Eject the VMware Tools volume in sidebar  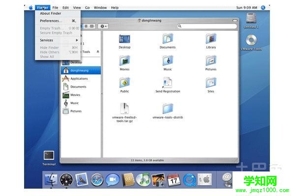tap(98, 51)
